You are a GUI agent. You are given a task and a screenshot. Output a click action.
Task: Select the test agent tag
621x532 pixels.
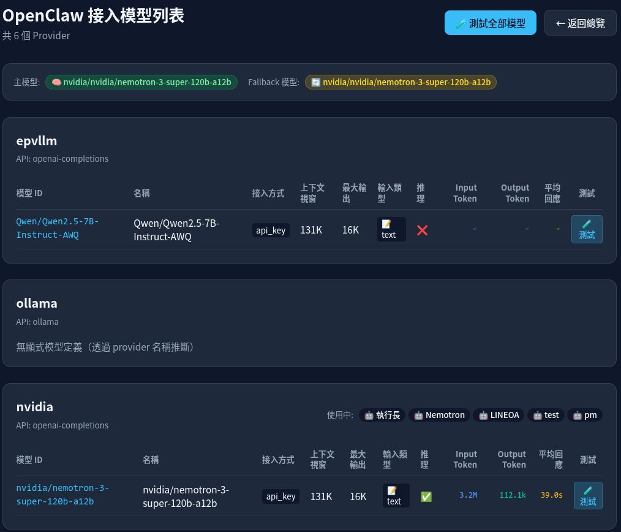546,415
